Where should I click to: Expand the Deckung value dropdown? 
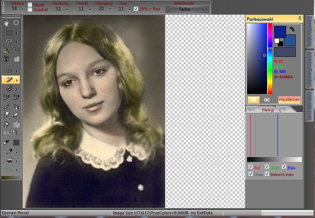[67, 9]
